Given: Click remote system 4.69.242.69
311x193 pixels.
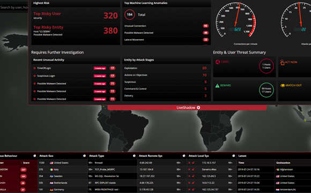Looking at the screenshot, I should (x=146, y=163).
